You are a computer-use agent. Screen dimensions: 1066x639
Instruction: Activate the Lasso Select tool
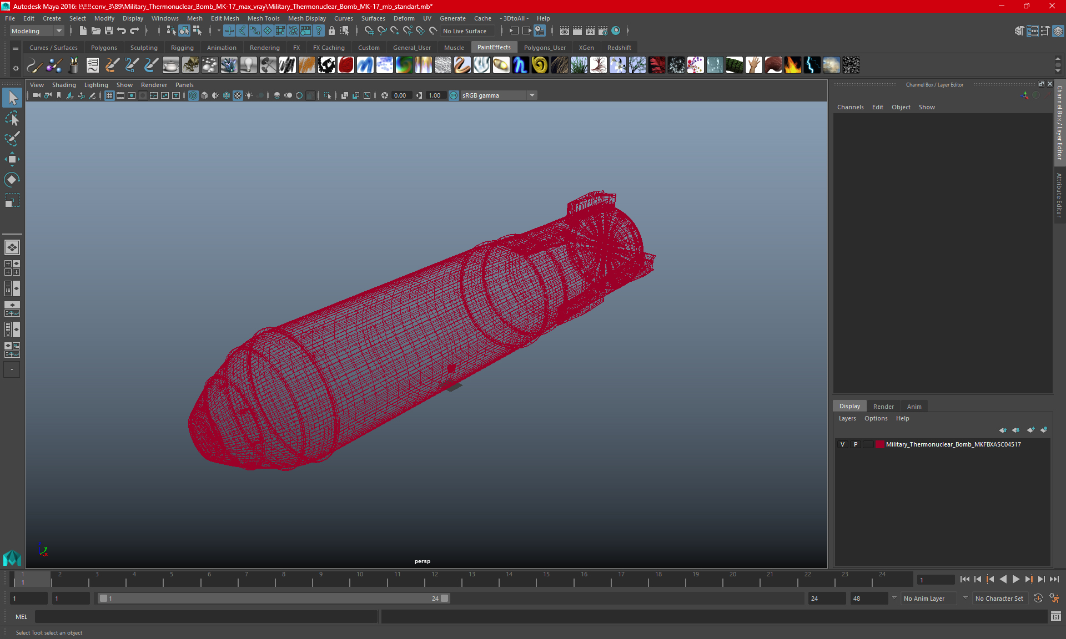pos(12,119)
